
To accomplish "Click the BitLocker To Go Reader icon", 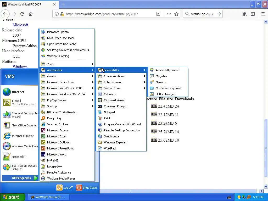I will click(x=43, y=112).
